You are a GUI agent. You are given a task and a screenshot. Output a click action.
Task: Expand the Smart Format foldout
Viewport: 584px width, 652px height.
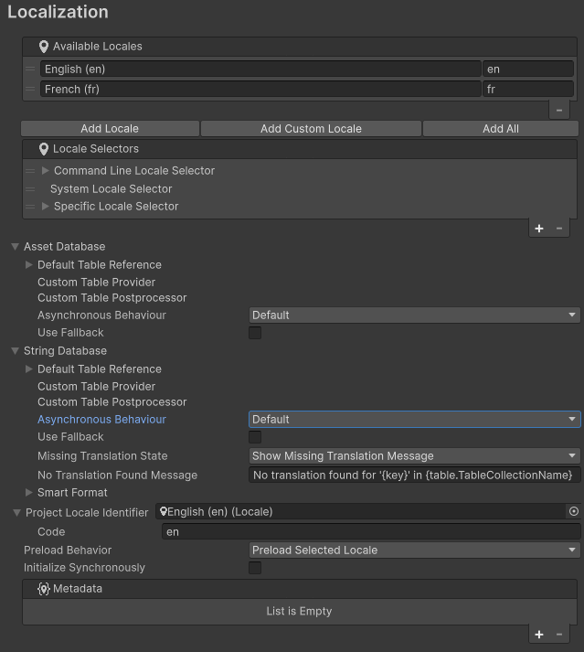[x=29, y=493]
